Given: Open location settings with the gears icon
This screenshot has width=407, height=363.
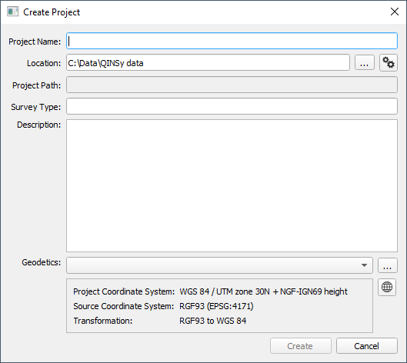Looking at the screenshot, I should [389, 62].
